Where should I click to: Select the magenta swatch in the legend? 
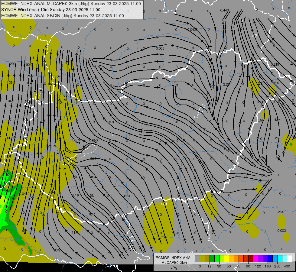coord(255,259)
